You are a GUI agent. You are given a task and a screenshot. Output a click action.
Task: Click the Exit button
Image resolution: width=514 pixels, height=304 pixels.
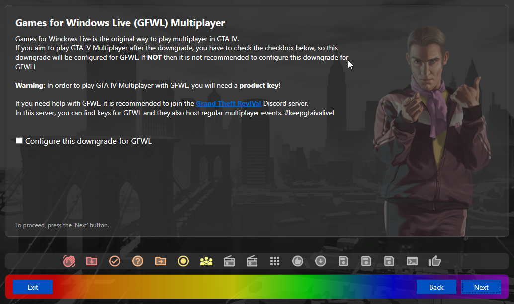[33, 287]
